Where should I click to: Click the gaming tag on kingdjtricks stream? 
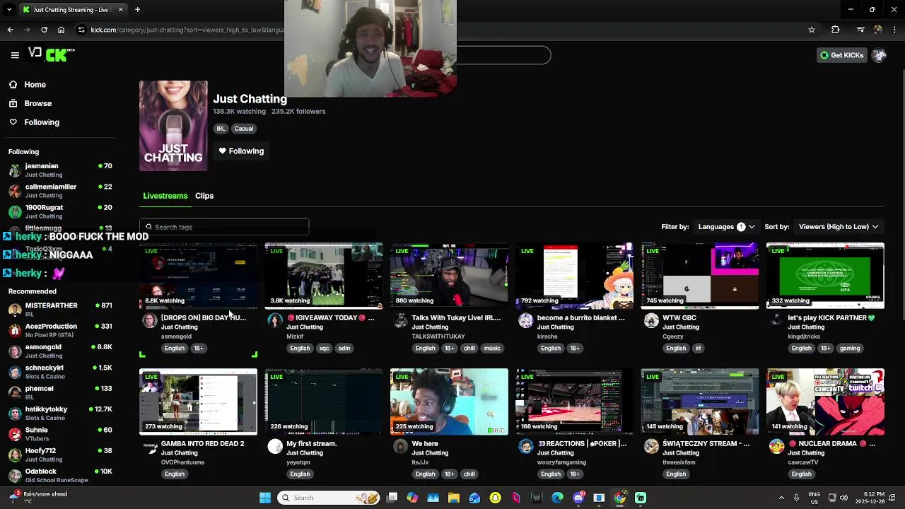[x=850, y=348]
